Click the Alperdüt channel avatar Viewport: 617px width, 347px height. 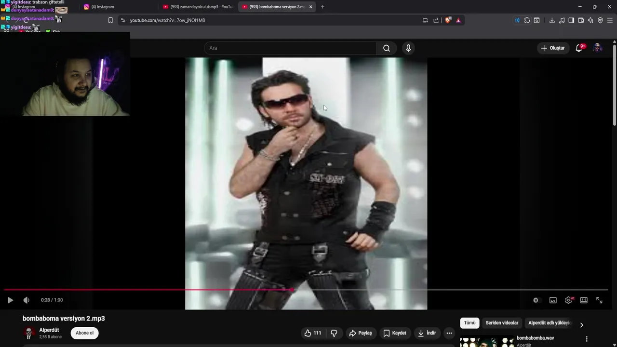[x=29, y=333]
